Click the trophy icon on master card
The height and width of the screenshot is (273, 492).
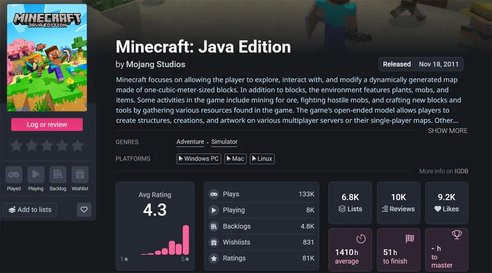tap(457, 235)
